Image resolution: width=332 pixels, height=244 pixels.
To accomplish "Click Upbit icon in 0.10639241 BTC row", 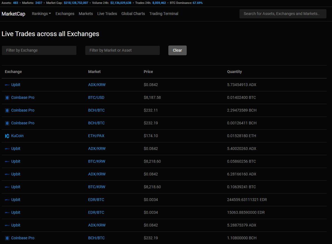I will [x=7, y=187].
